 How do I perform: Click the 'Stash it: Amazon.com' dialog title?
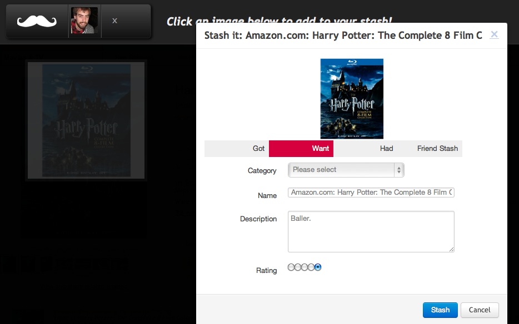click(343, 36)
